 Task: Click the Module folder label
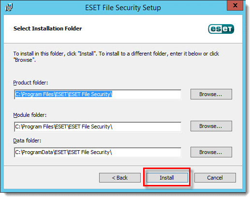pos(30,115)
